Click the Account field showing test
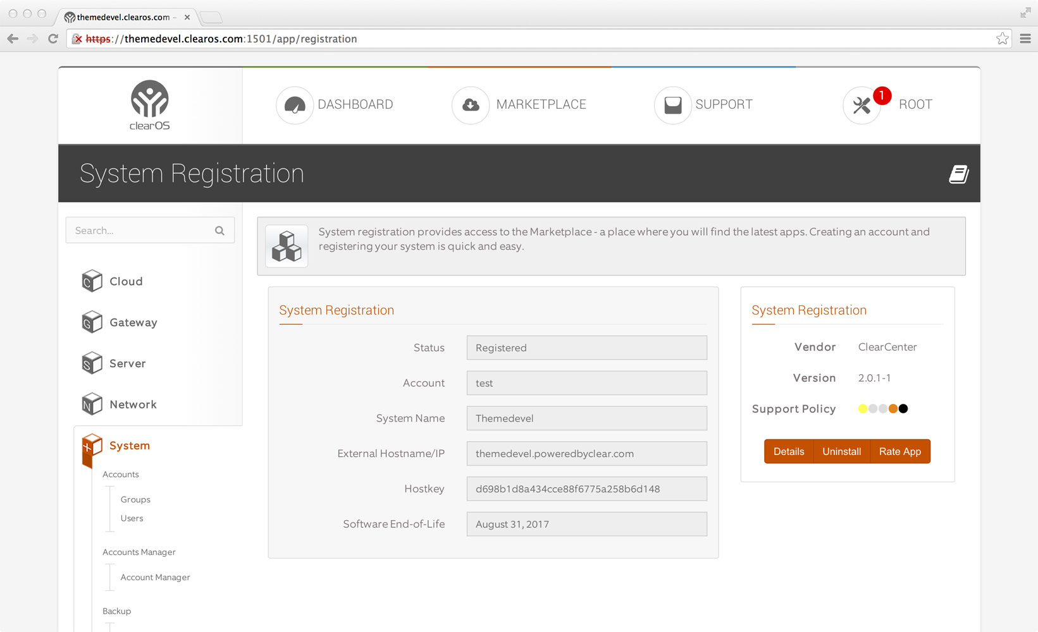 587,383
